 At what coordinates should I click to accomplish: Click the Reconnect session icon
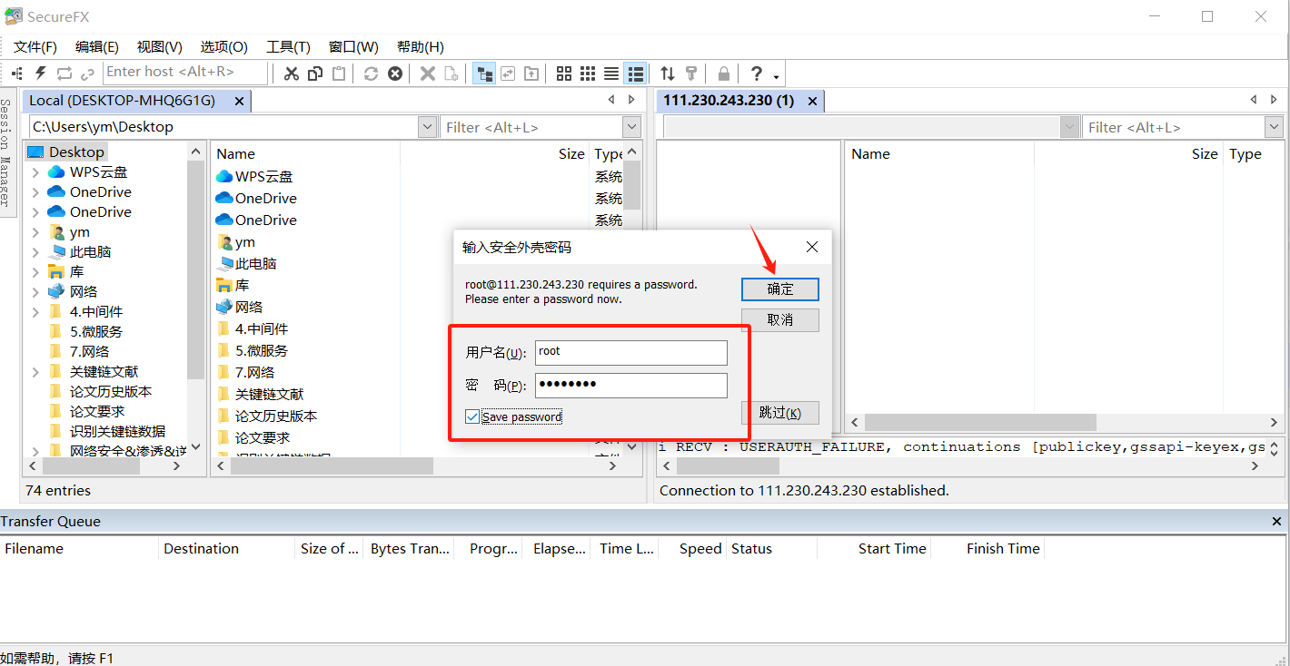pyautogui.click(x=64, y=73)
